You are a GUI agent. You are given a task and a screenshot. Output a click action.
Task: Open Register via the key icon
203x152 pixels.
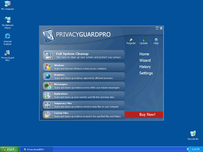[131, 40]
